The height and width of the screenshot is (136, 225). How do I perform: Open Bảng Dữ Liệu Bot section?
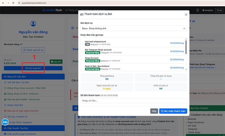click(x=33, y=77)
